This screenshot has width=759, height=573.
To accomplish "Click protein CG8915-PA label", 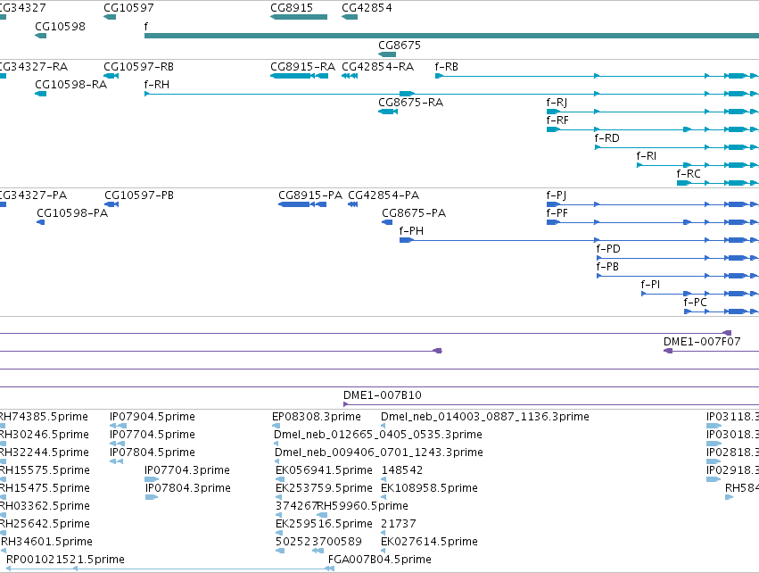I will 310,195.
